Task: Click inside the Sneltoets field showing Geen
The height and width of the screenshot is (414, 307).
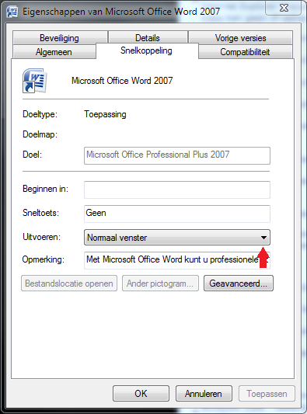Action: (177, 214)
